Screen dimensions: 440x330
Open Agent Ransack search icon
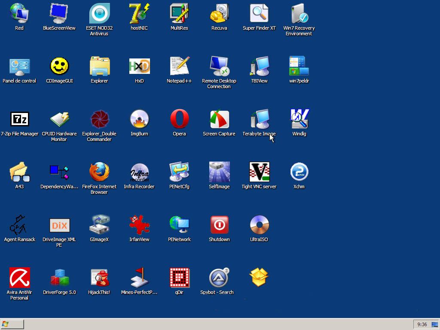coord(19,225)
